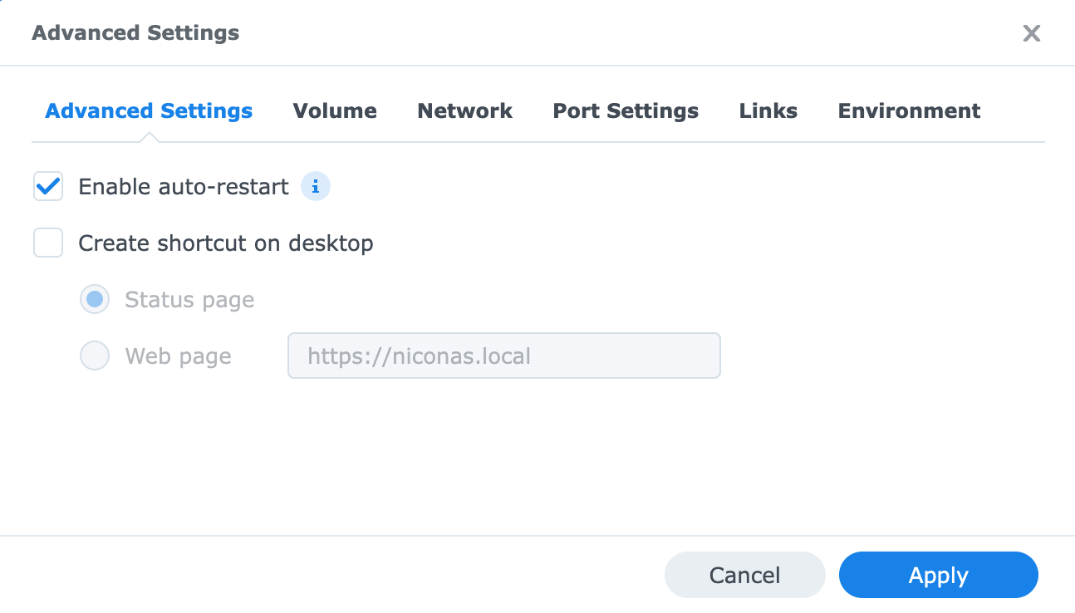Show the Links tab
Viewport: 1075px width, 613px height.
click(x=768, y=111)
